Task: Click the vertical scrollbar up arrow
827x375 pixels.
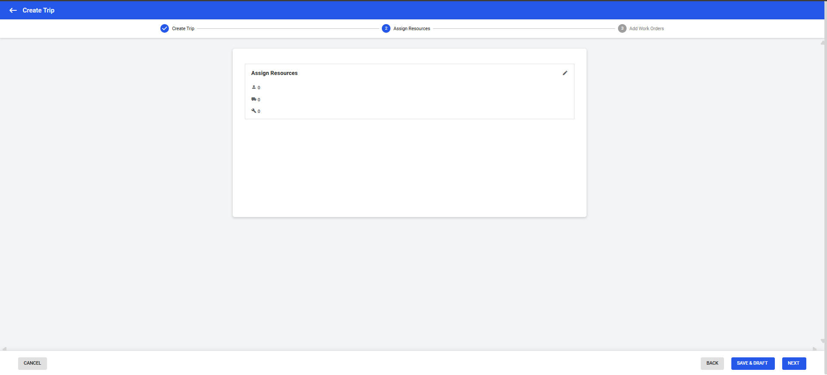Action: 822,43
